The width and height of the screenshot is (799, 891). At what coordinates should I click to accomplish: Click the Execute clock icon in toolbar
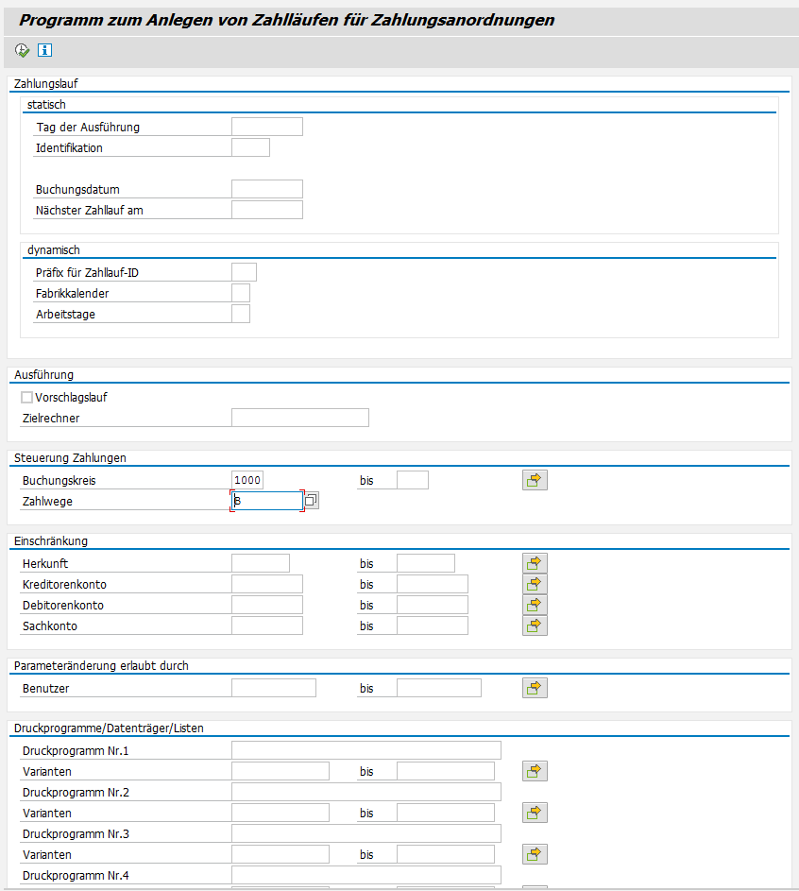[x=23, y=50]
